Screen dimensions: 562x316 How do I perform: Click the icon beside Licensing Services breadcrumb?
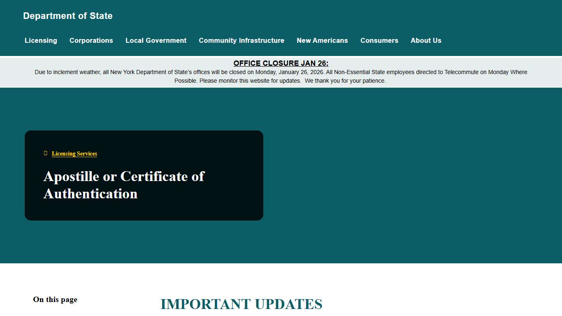point(45,153)
